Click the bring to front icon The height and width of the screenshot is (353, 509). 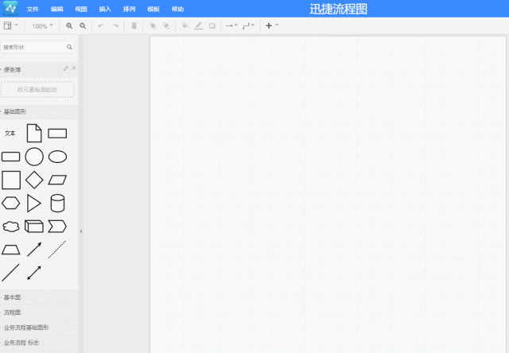[x=153, y=25]
